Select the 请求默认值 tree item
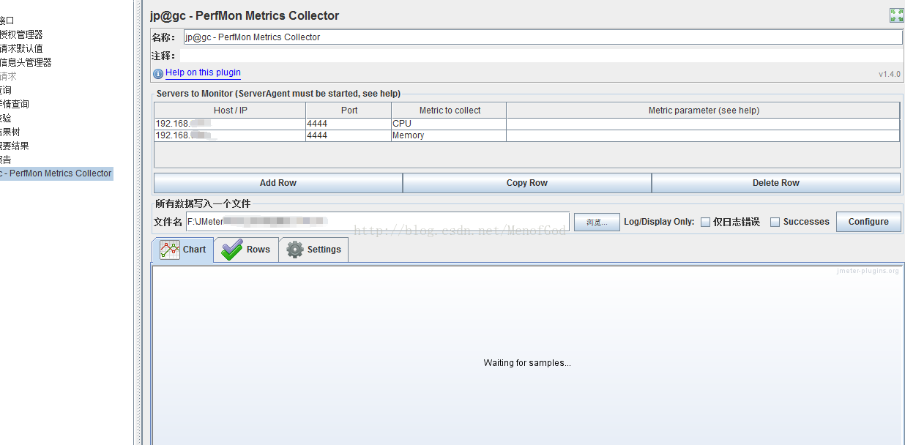The width and height of the screenshot is (905, 445). coord(21,48)
